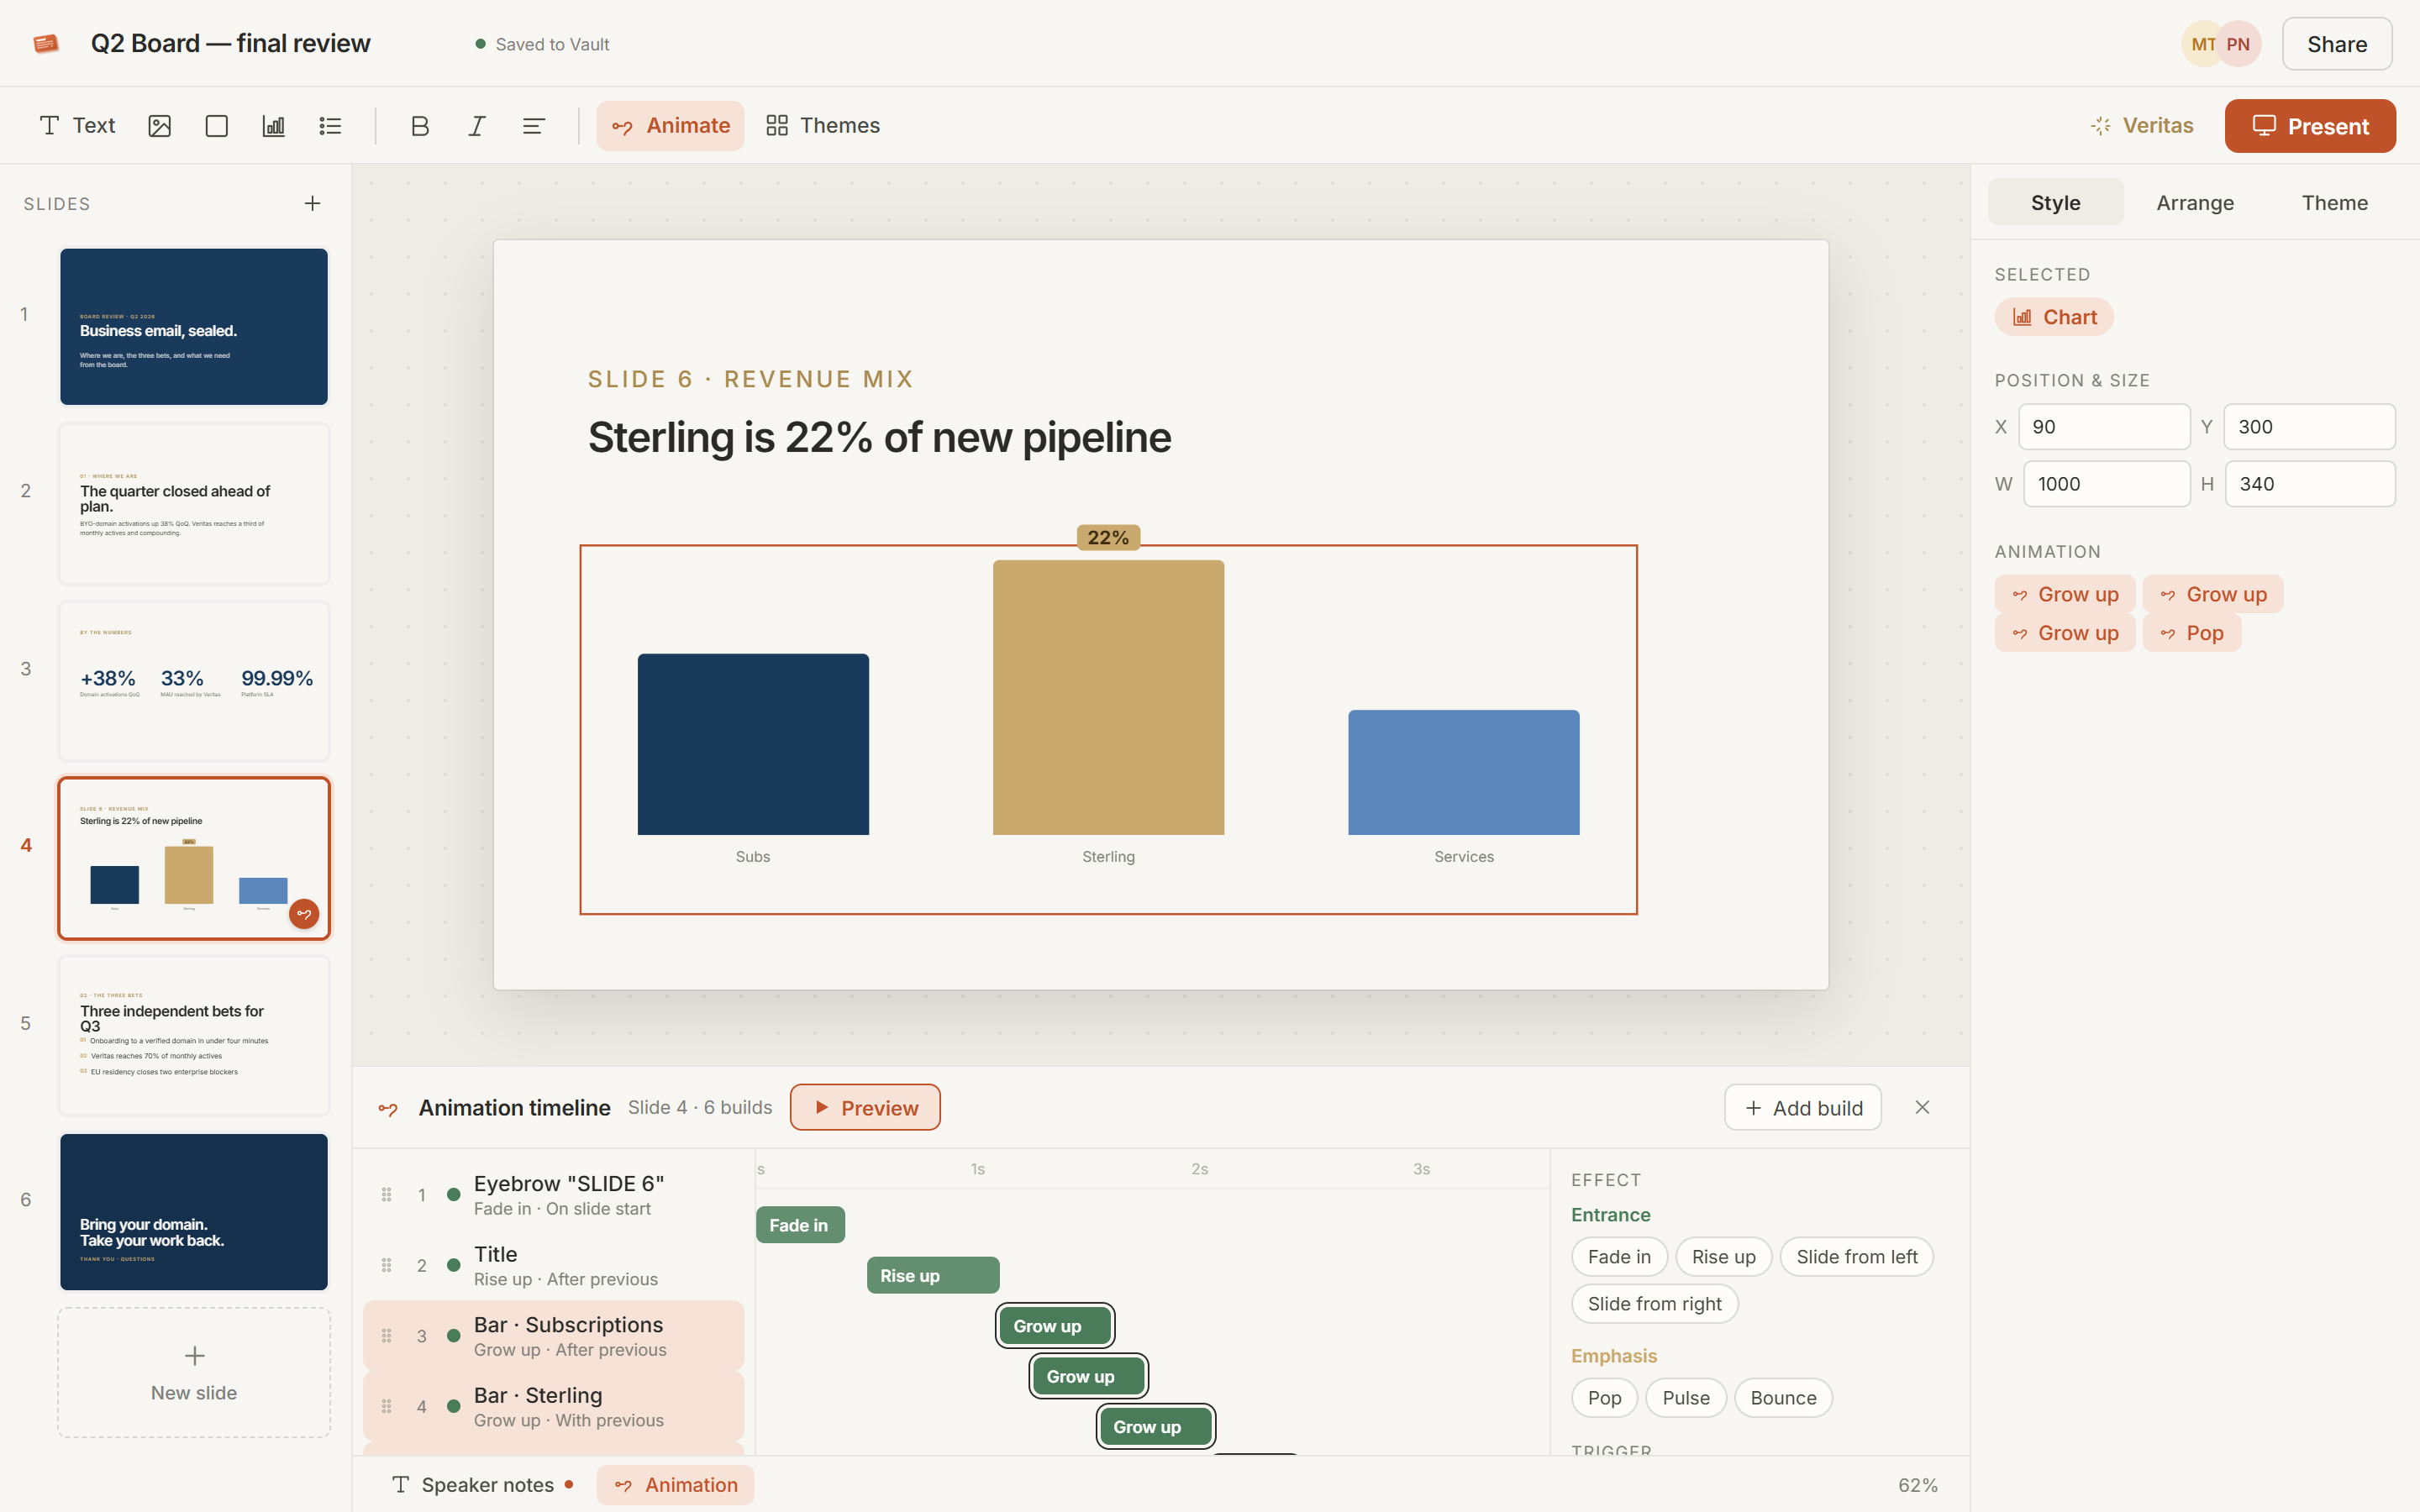This screenshot has width=2420, height=1512.
Task: Choose the Pop emphasis effect
Action: click(x=1605, y=1398)
